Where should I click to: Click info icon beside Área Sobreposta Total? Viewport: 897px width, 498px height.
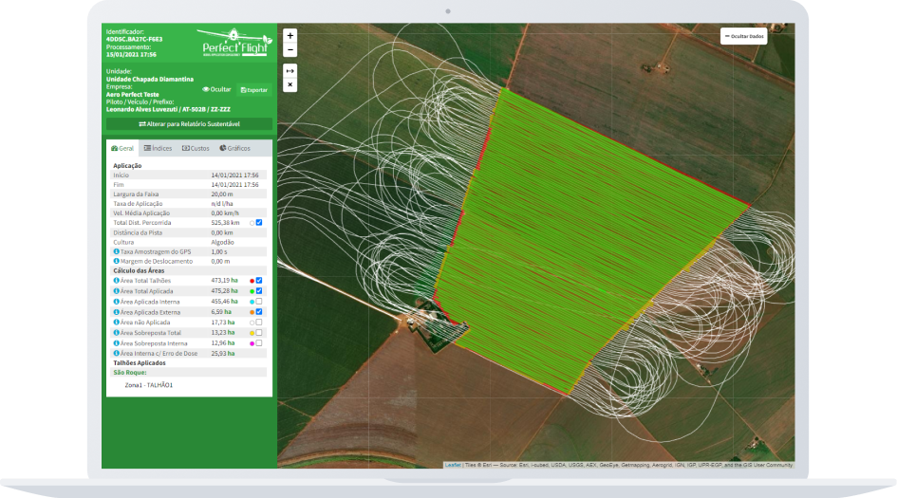pos(116,333)
